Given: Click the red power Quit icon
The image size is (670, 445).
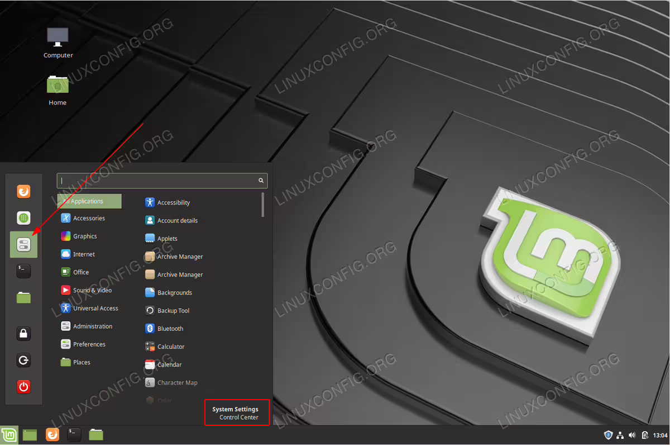Looking at the screenshot, I should pyautogui.click(x=23, y=387).
